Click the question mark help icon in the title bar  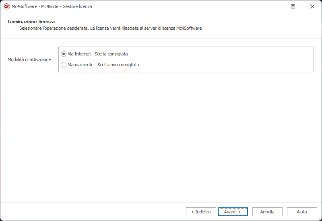point(293,6)
